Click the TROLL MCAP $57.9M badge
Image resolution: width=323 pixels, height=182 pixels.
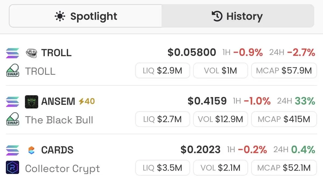coord(284,71)
